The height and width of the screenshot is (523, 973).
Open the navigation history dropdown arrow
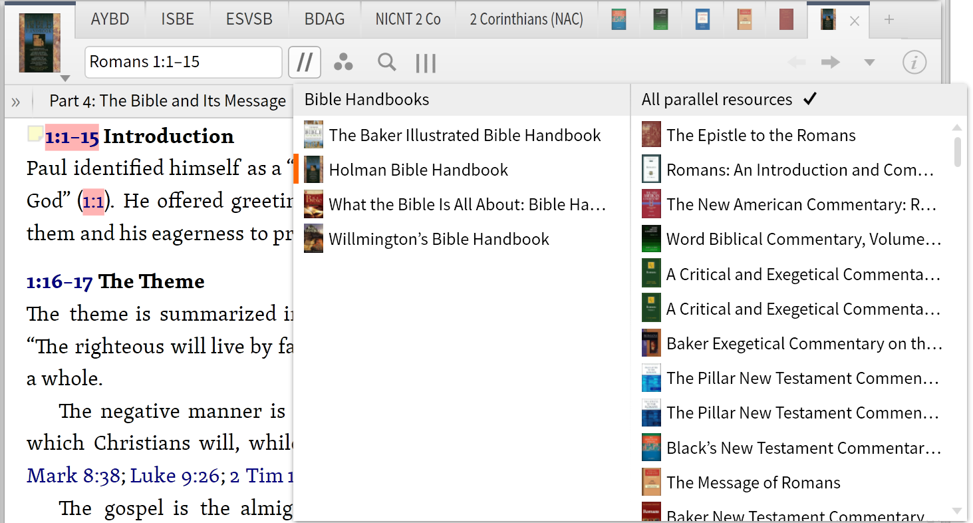tap(869, 63)
